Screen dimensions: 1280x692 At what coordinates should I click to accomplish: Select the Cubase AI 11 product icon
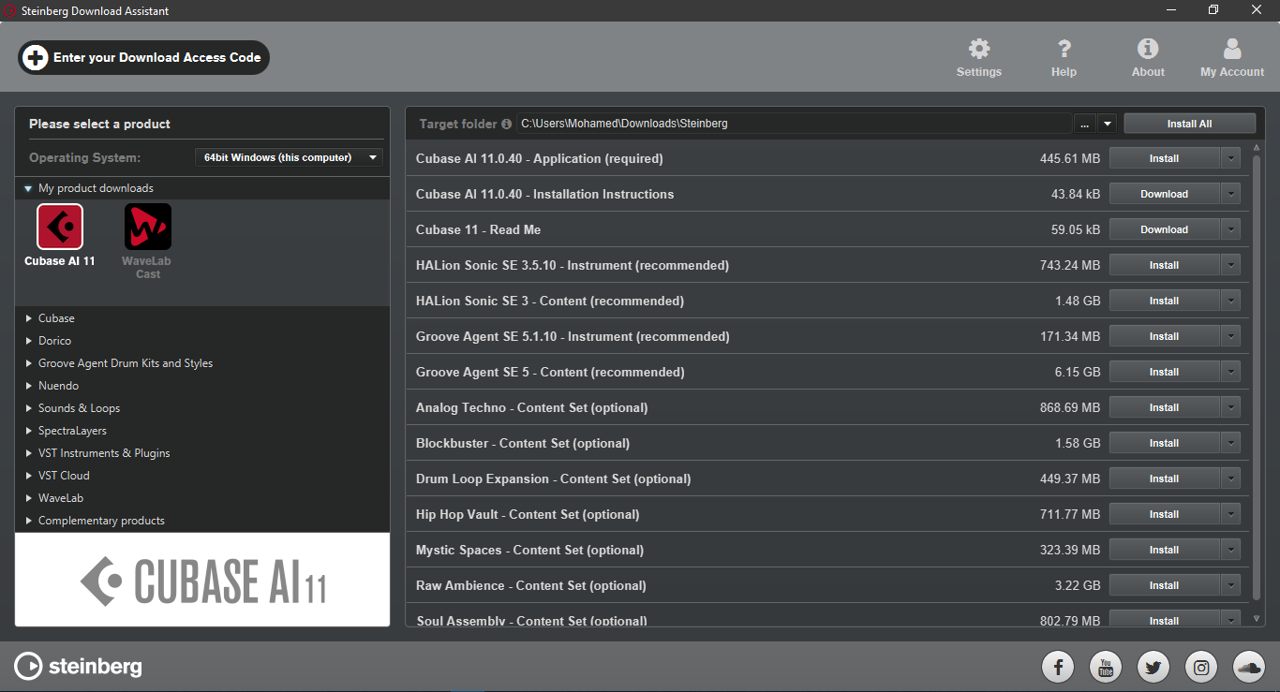(x=60, y=227)
